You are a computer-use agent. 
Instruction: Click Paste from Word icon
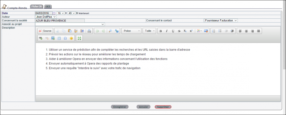click(82, 31)
